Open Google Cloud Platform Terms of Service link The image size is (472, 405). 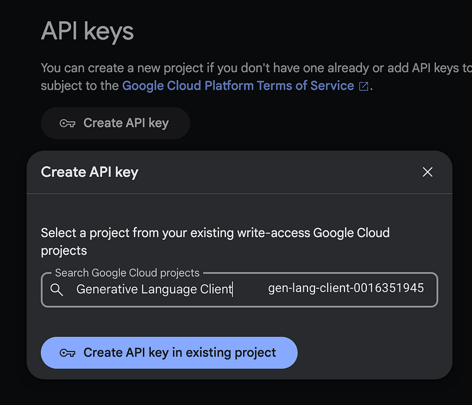(238, 85)
